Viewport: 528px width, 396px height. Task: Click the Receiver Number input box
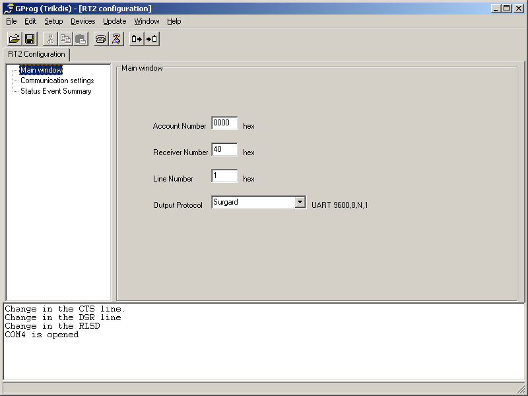point(224,149)
